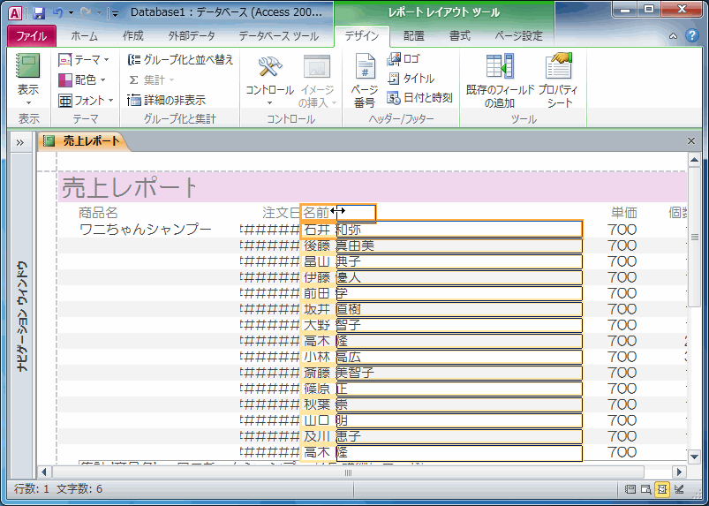Toggle グループ化と並べ替え pane
The image size is (709, 506).
(180, 60)
